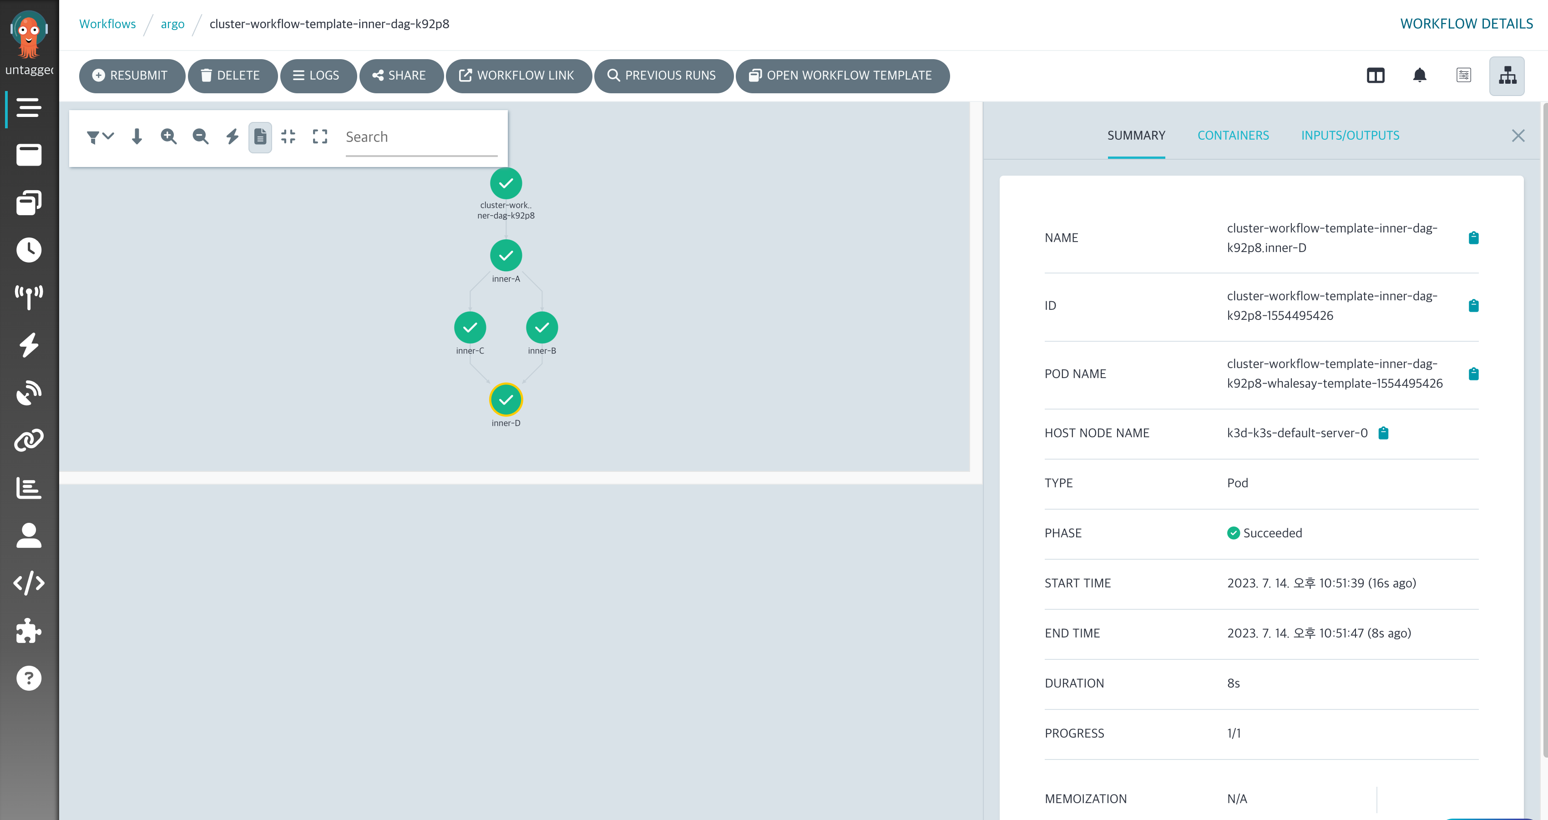Click the zoom out magnifier icon
The width and height of the screenshot is (1548, 820).
pyautogui.click(x=200, y=137)
